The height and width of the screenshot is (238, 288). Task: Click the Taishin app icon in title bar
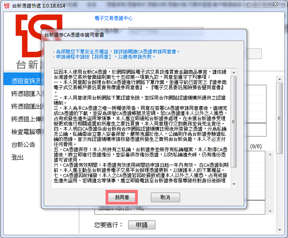(7, 6)
